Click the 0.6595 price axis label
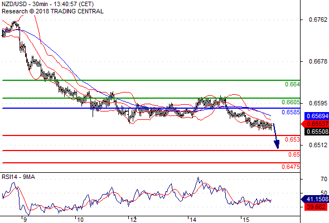329x223 pixels. coord(318,103)
